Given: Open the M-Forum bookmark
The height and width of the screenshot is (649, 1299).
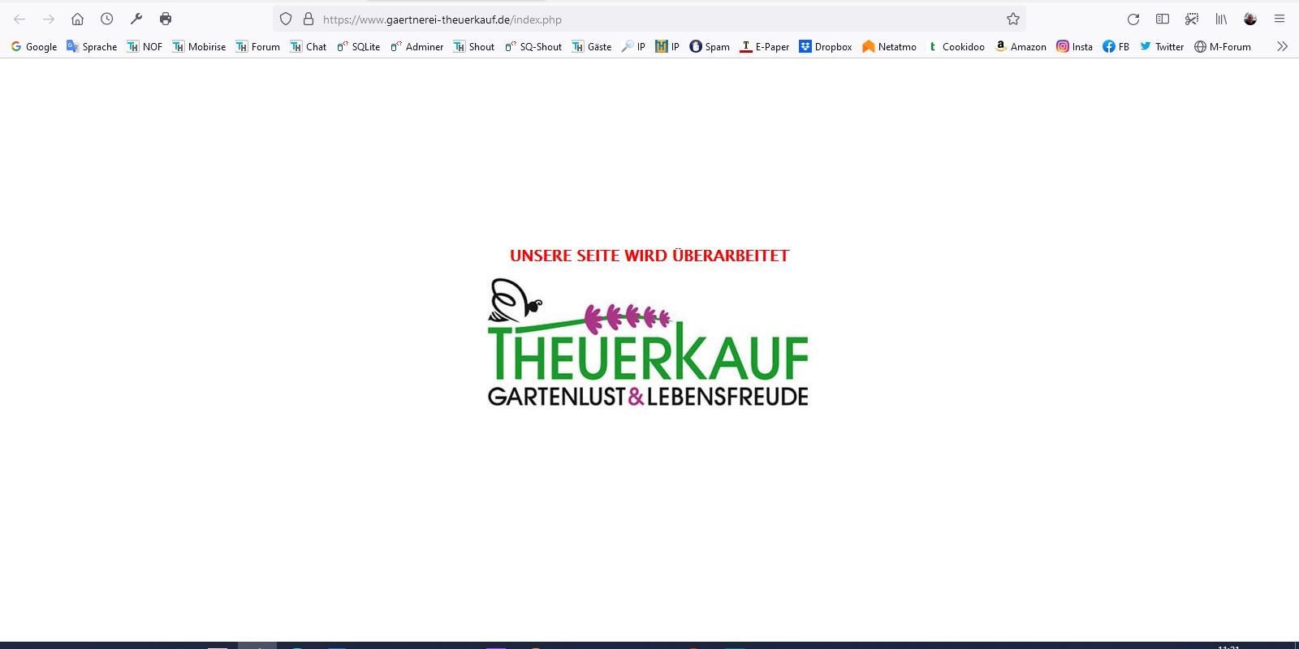Looking at the screenshot, I should 1223,46.
